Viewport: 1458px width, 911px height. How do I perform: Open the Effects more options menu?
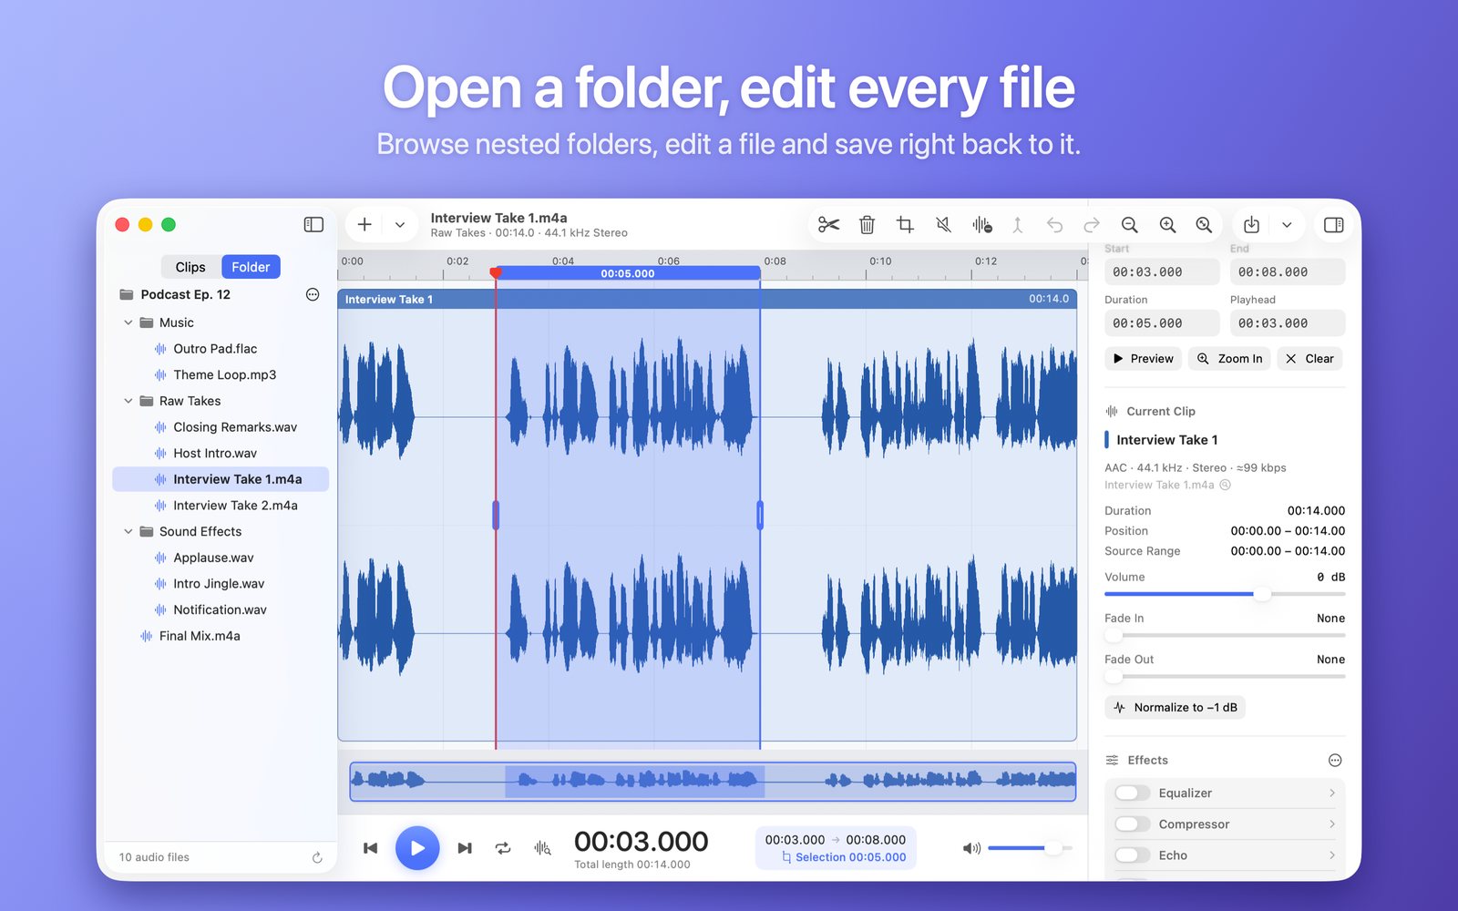pos(1335,761)
